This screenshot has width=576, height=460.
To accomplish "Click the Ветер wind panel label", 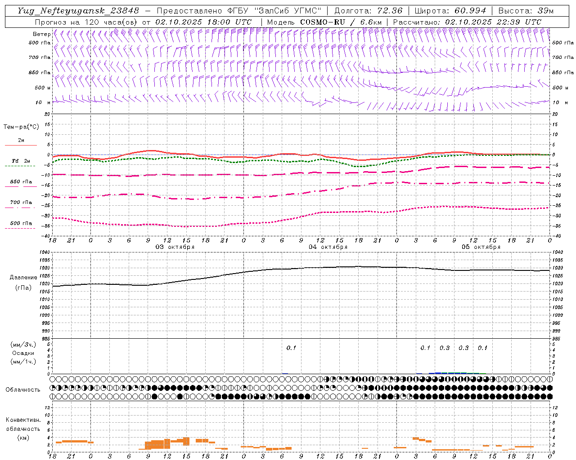I will click(41, 34).
